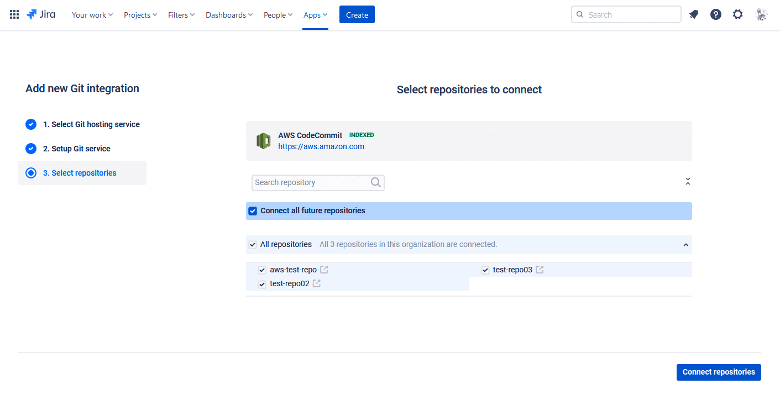Uncheck the aws-test-repo checkbox
Image resolution: width=780 pixels, height=400 pixels.
262,270
